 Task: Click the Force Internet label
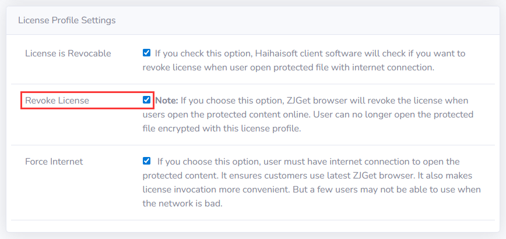(x=54, y=162)
